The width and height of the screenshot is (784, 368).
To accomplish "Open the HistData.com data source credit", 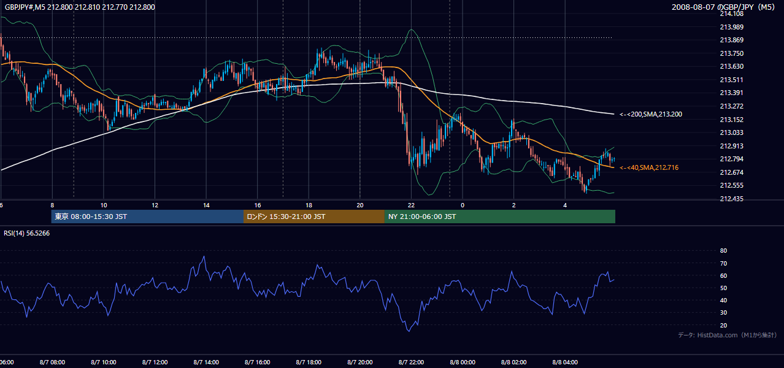I will point(728,335).
